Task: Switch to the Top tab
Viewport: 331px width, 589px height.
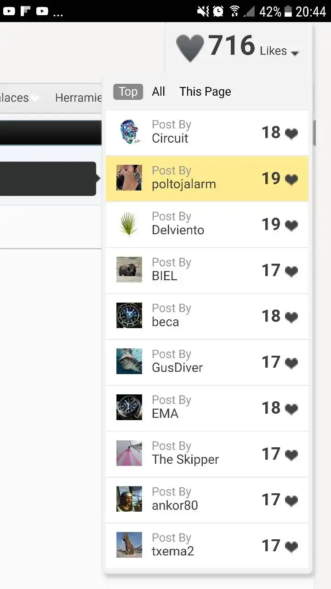Action: click(x=128, y=92)
